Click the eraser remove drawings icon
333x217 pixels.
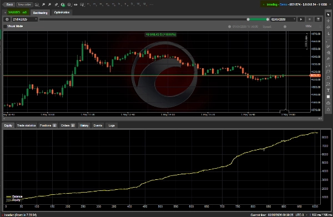(x=329, y=103)
